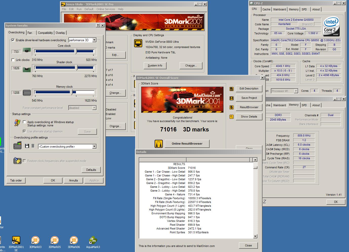This screenshot has width=349, height=252.
Task: Toggle Use alternate startup daemon checkbox
Action: [24, 131]
